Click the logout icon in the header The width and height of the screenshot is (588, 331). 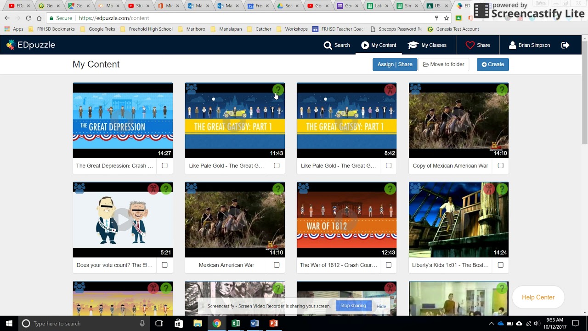click(565, 45)
